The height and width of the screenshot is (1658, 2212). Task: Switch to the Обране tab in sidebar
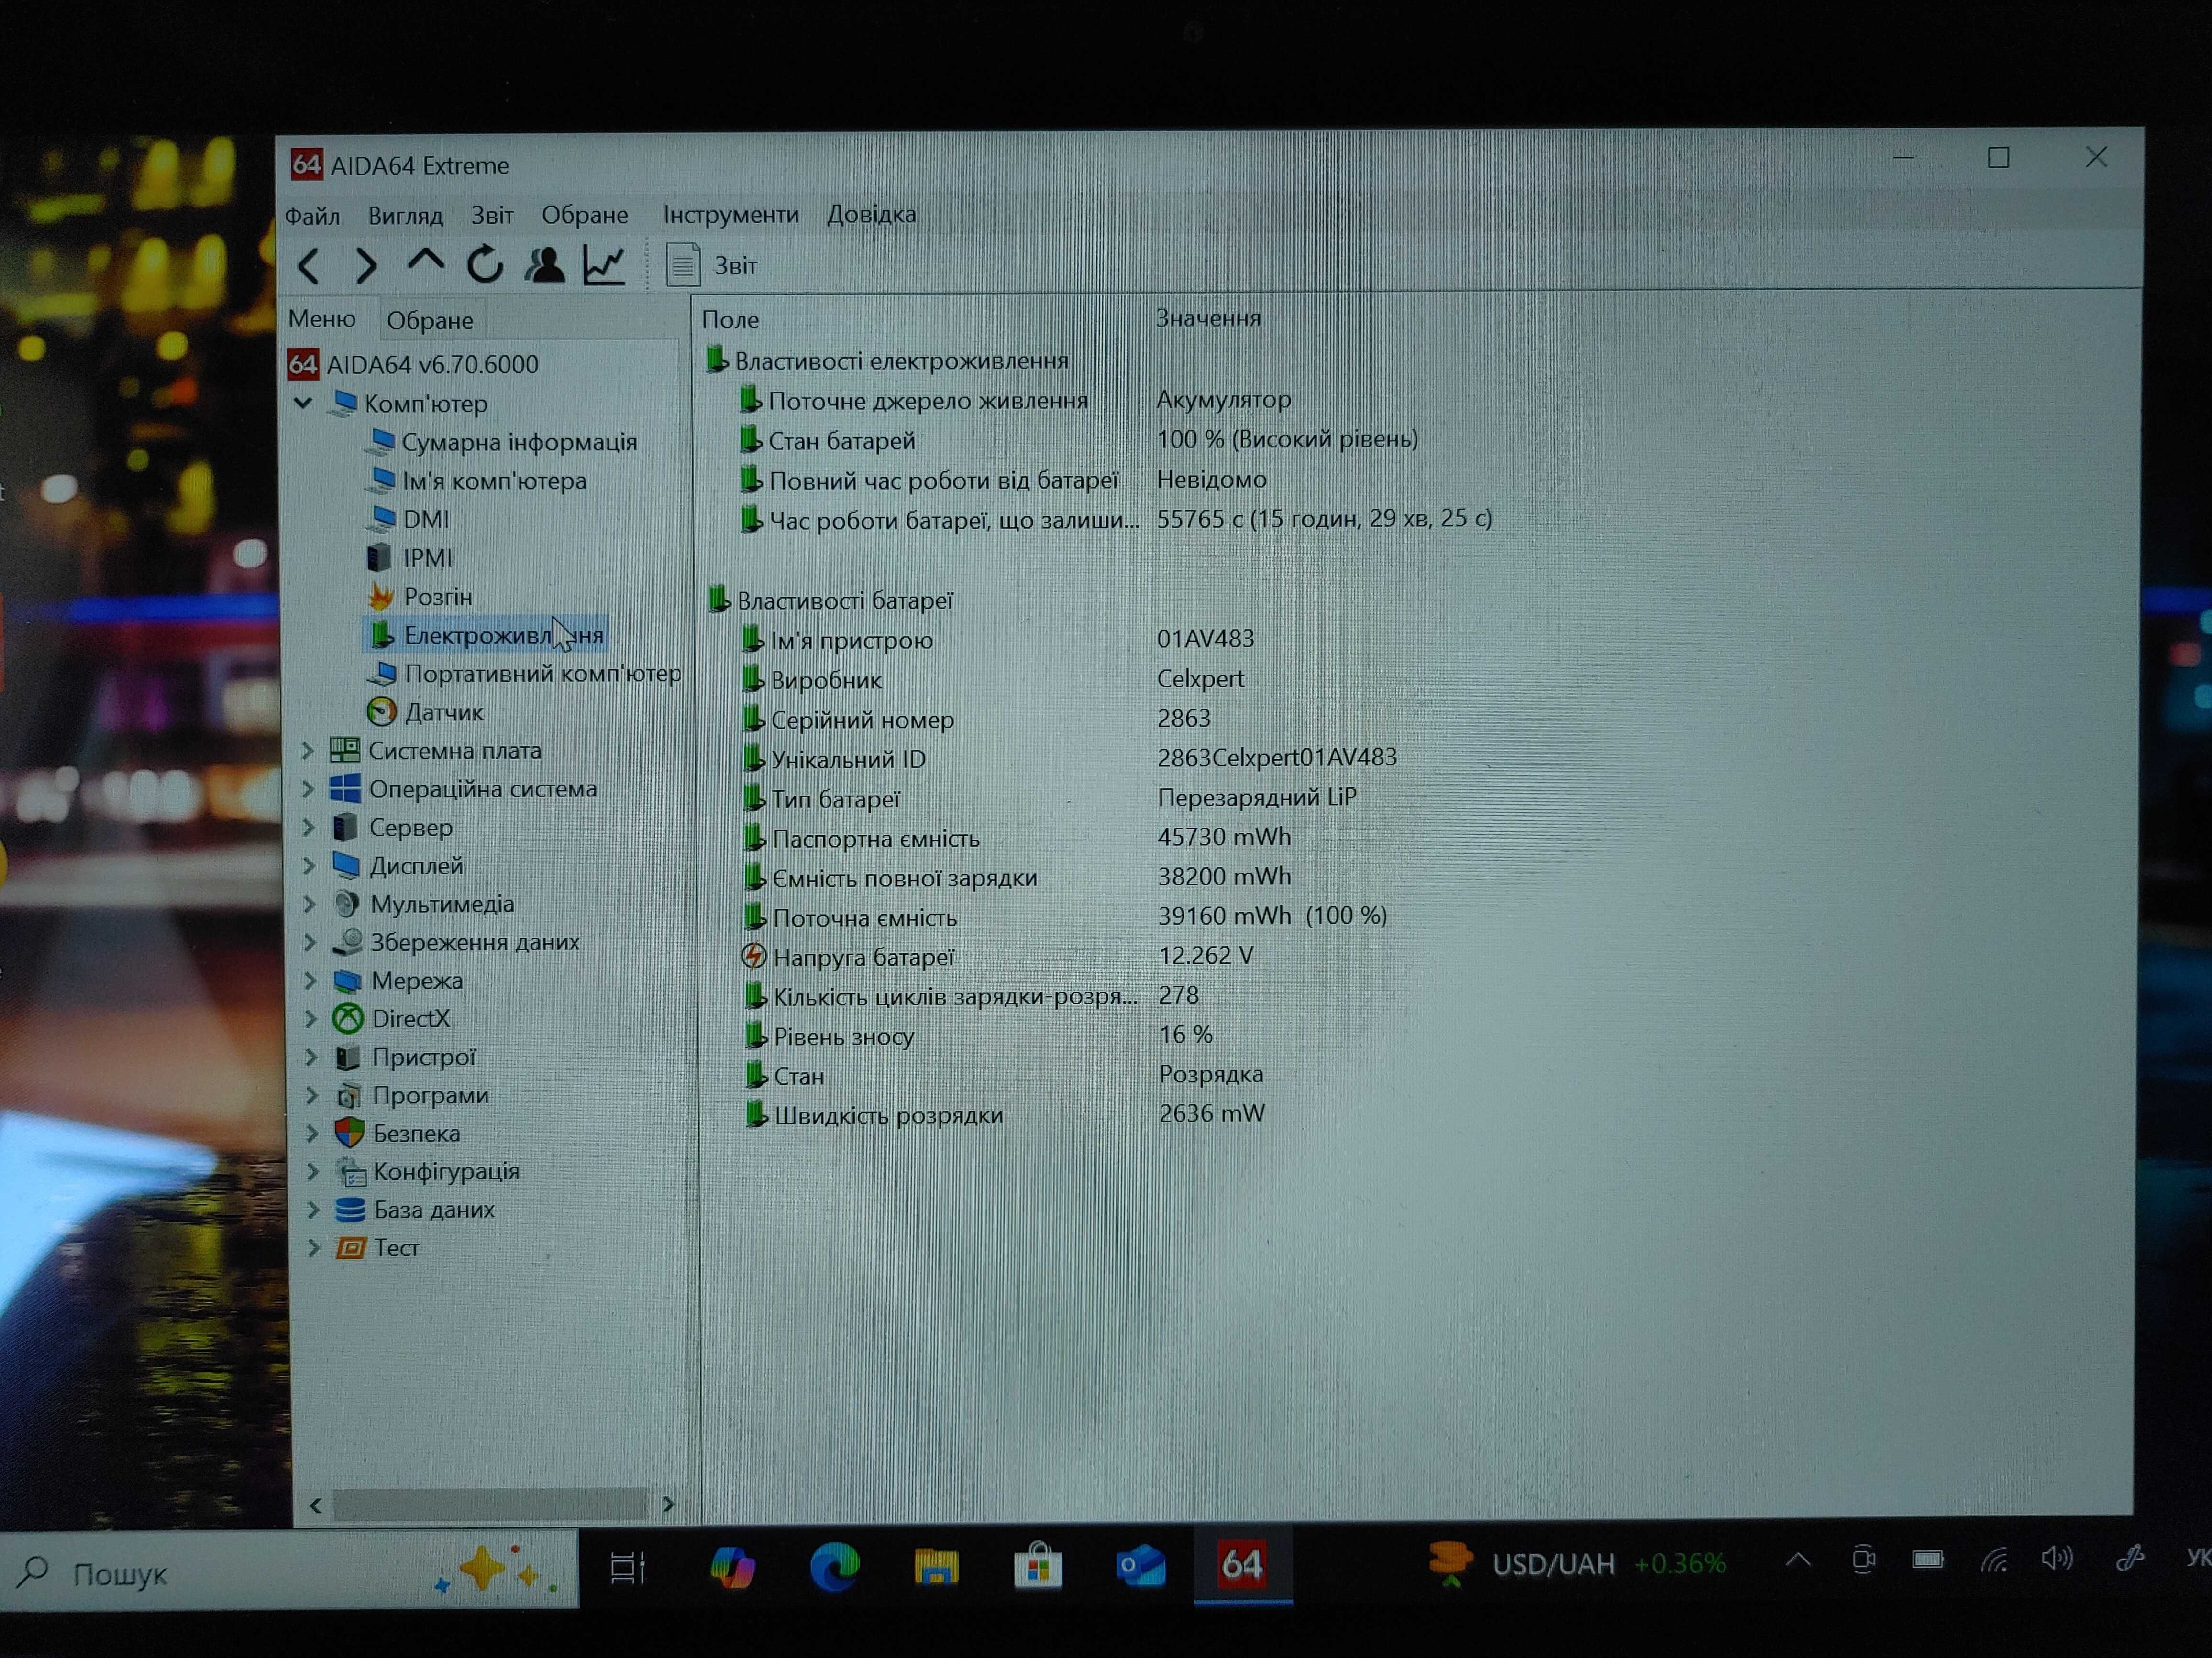pos(430,321)
